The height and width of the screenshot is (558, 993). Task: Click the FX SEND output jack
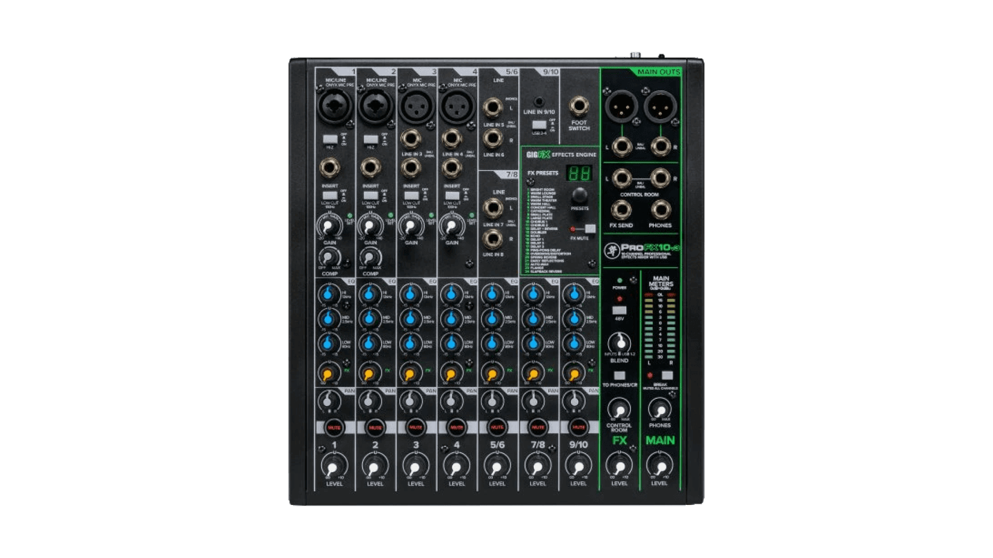point(623,210)
